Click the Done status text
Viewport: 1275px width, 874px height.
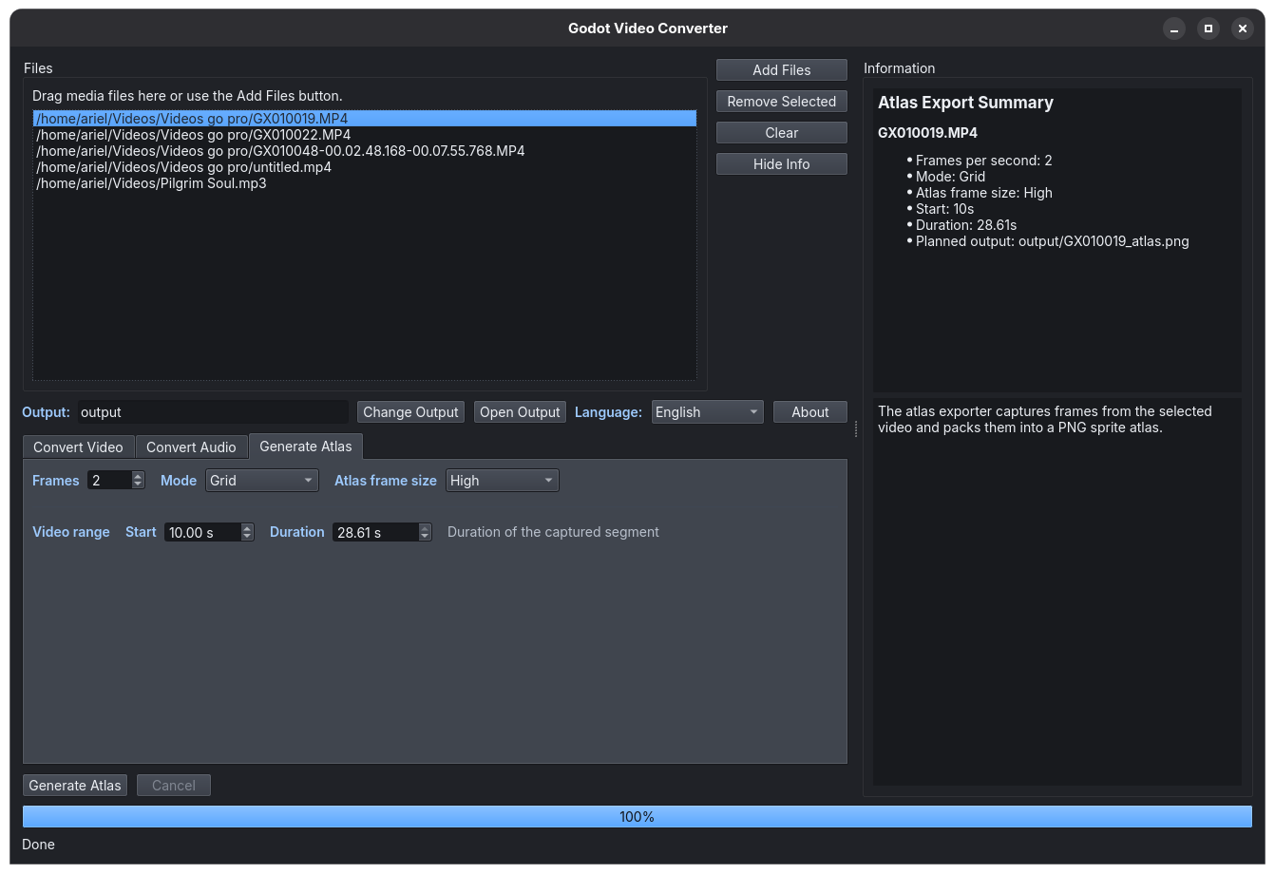38,845
